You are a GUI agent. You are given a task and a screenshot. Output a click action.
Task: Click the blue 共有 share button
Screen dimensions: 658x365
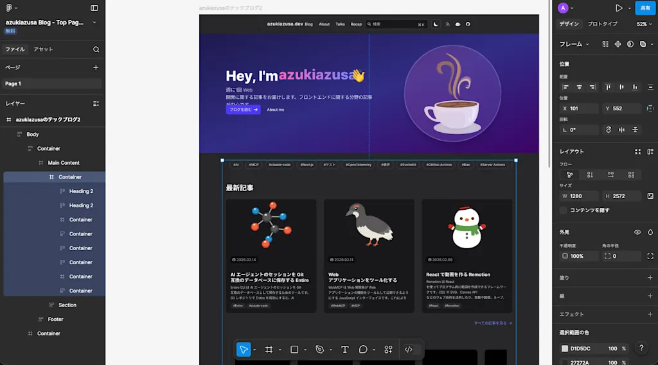tap(645, 8)
